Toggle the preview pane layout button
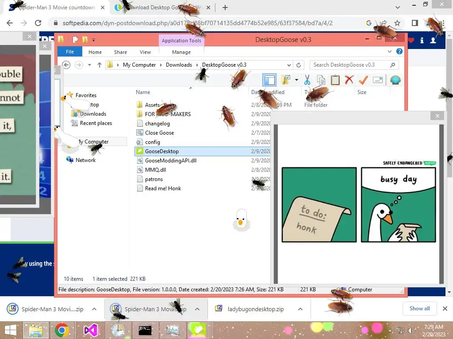This screenshot has height=339, width=453. tap(269, 80)
